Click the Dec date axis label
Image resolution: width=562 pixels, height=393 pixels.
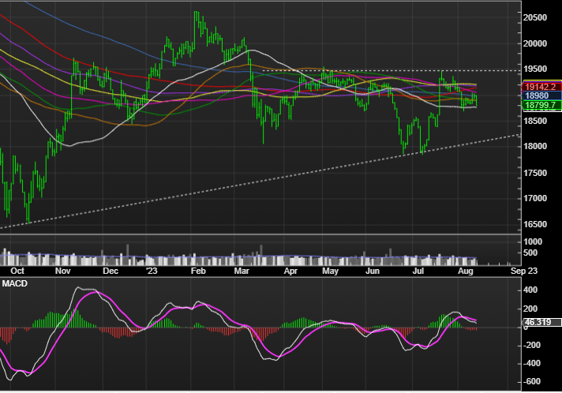click(x=111, y=271)
